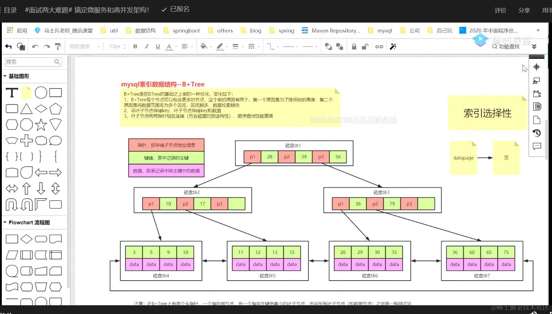The height and width of the screenshot is (314, 552).
Task: Select the yellow sticky note shape
Action: [27, 93]
